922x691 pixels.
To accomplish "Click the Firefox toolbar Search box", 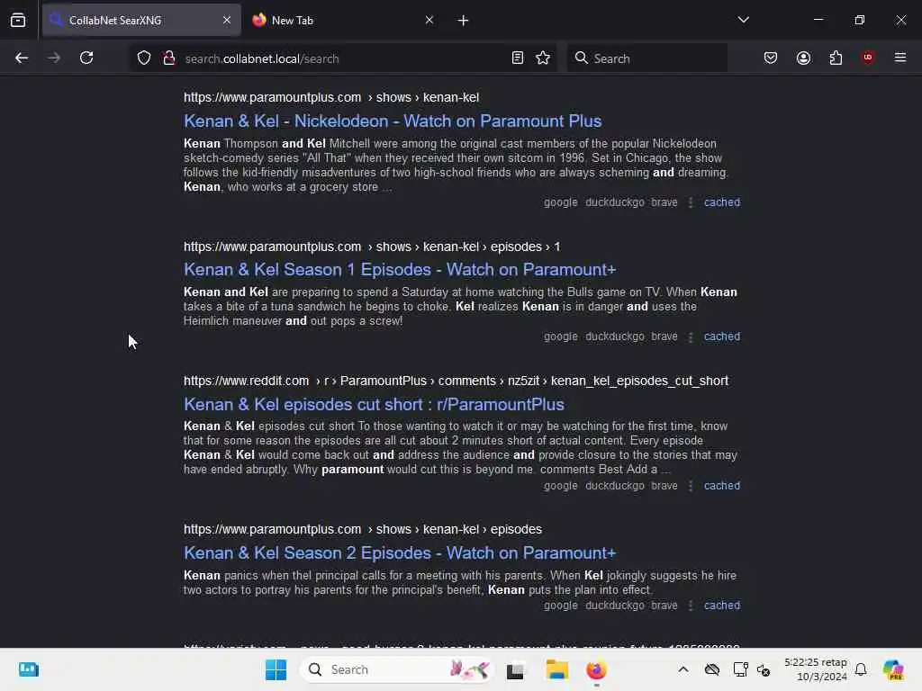I will (x=646, y=58).
